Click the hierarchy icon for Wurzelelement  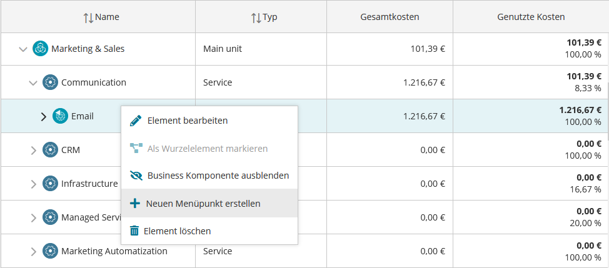click(136, 148)
